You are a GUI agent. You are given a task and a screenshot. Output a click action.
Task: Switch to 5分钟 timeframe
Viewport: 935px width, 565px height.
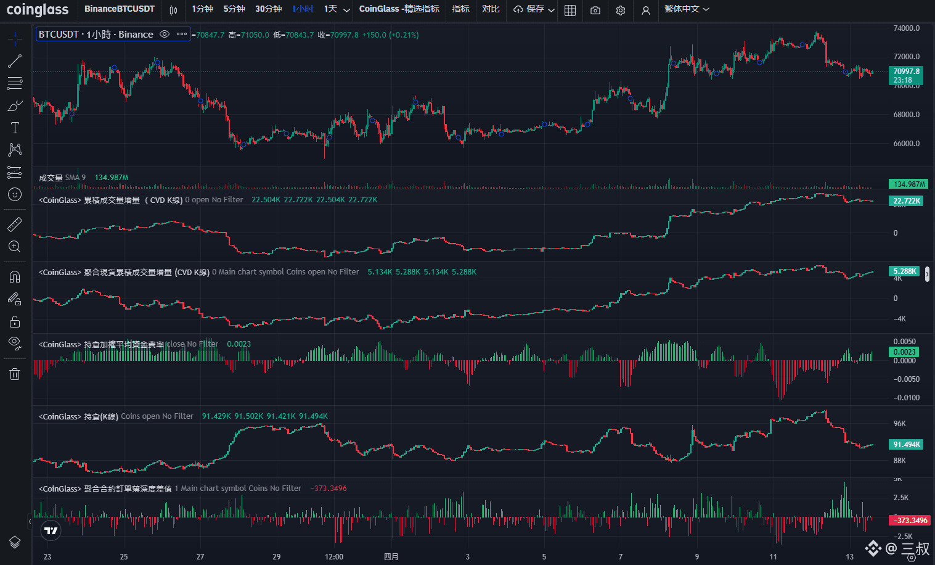click(234, 9)
